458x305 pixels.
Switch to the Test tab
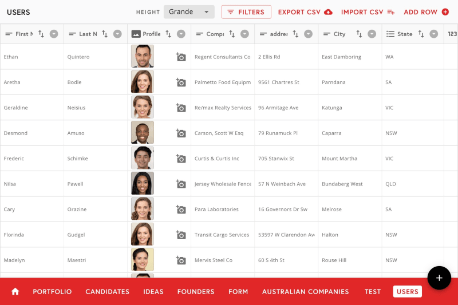pos(373,292)
